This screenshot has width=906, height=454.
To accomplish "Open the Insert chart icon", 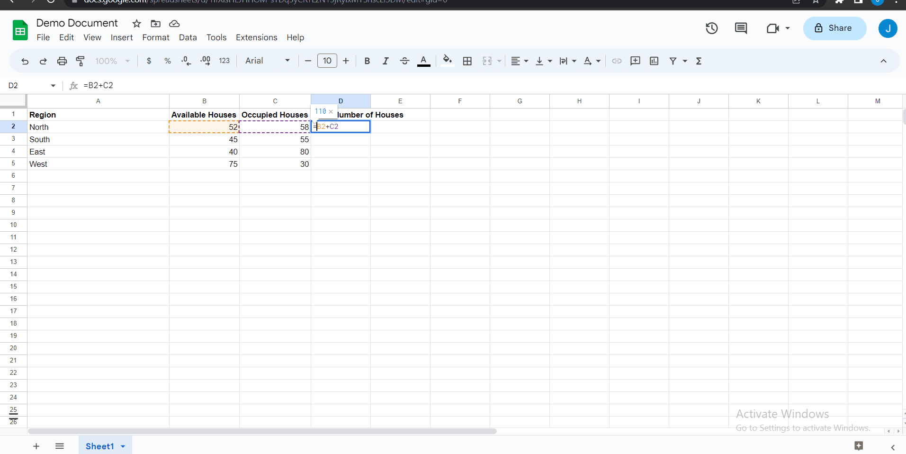I will [x=654, y=61].
